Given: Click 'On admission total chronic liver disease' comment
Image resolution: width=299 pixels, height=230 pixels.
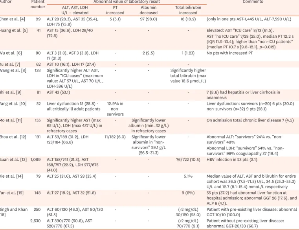Looking at the screenshot, I should [x=250, y=120].
